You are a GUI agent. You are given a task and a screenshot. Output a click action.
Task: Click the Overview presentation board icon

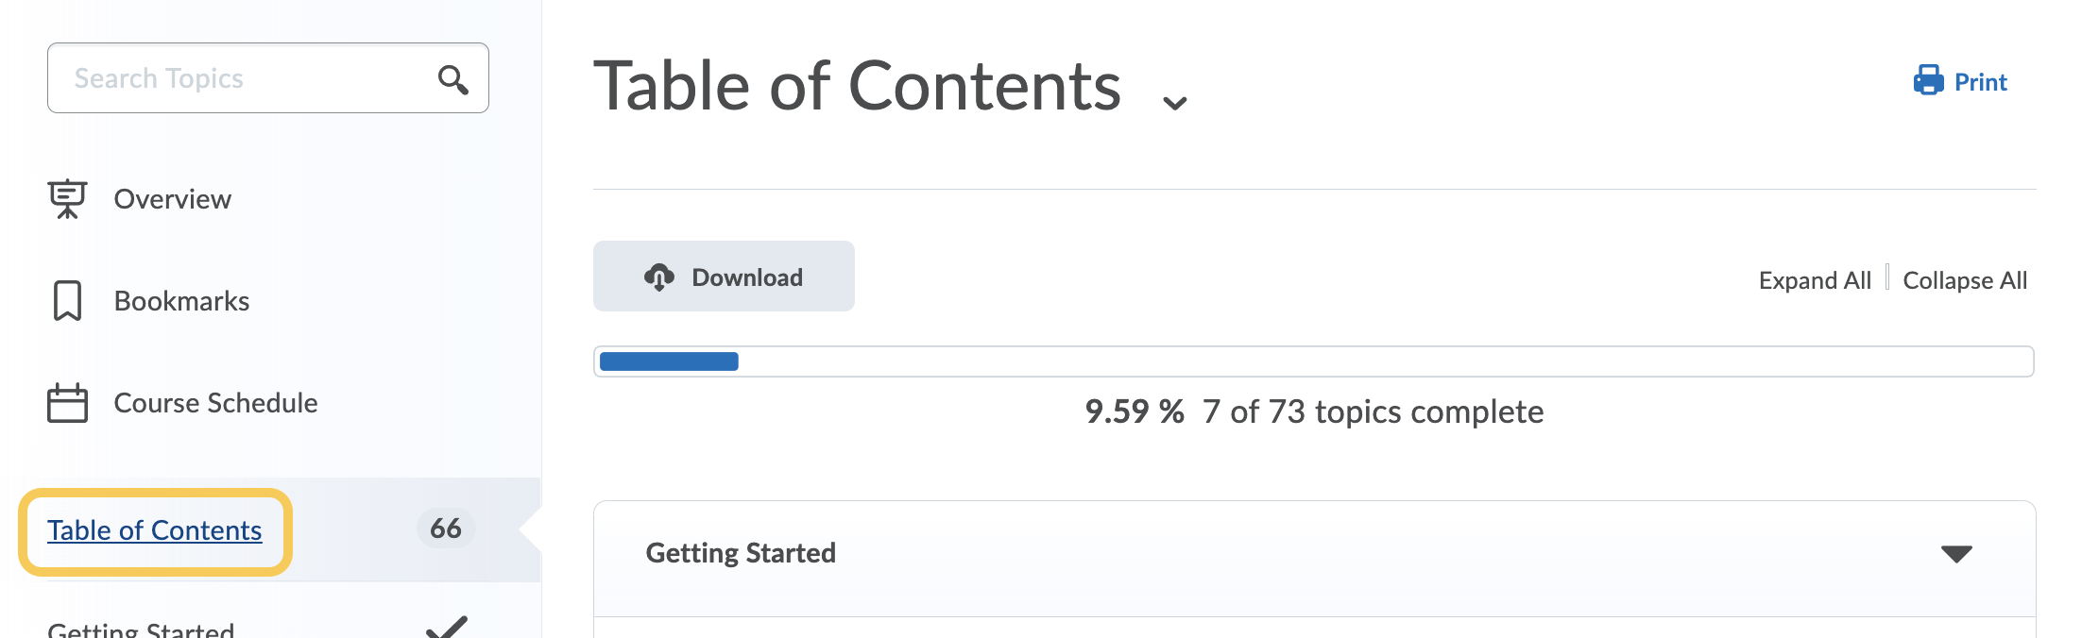67,199
